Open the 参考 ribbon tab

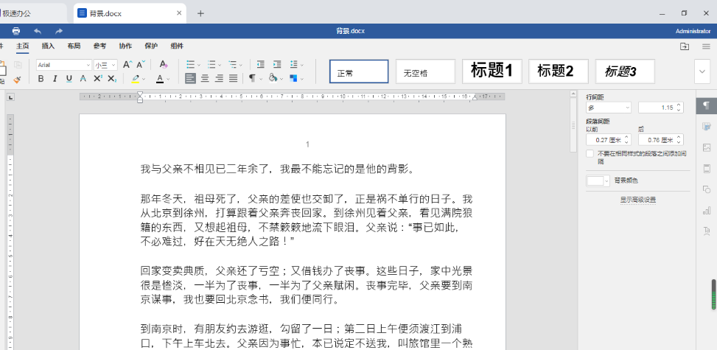[x=99, y=46]
